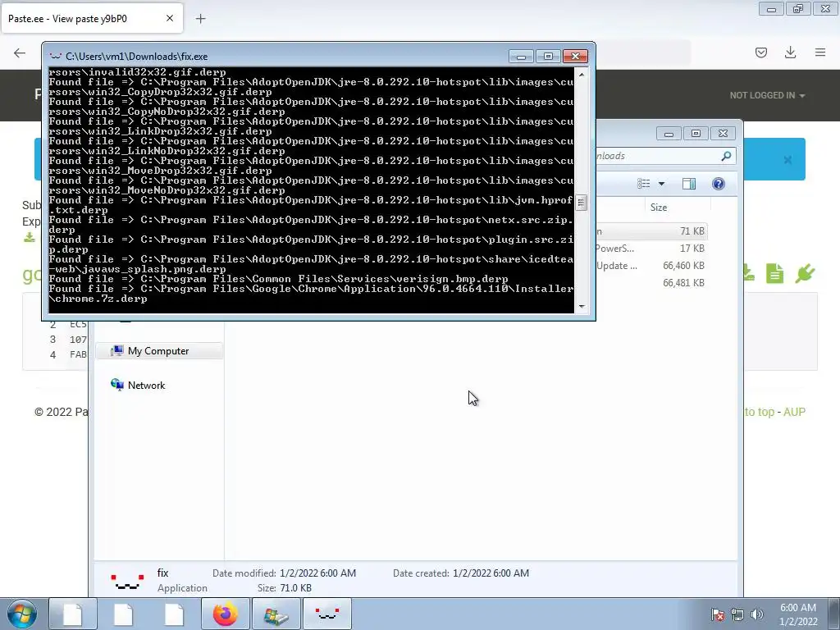
Task: Click the green plug icon on Paste.ee
Action: click(805, 274)
